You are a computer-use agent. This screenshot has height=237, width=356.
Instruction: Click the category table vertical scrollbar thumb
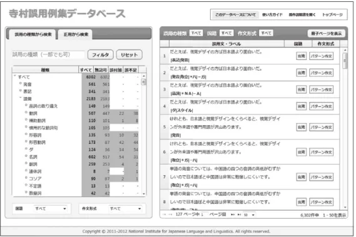coord(143,82)
